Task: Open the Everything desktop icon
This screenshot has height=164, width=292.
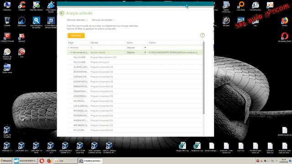Action: pos(241,6)
